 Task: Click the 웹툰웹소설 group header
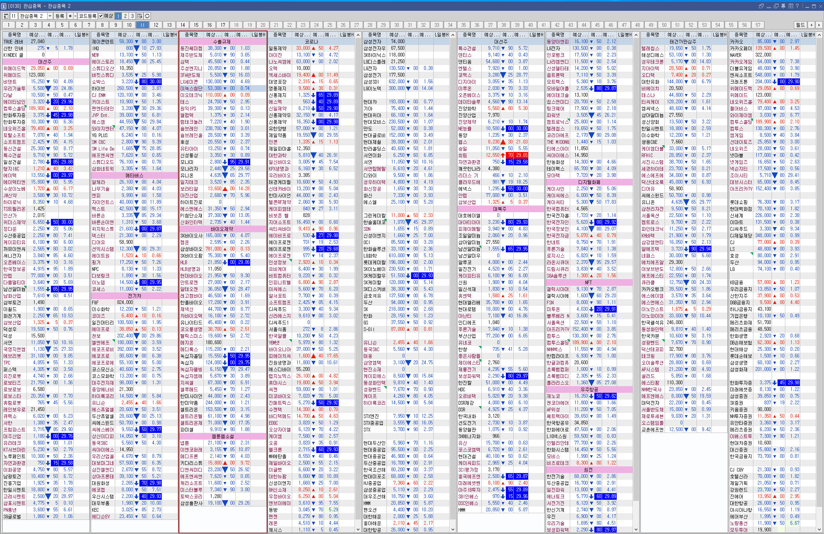223,436
